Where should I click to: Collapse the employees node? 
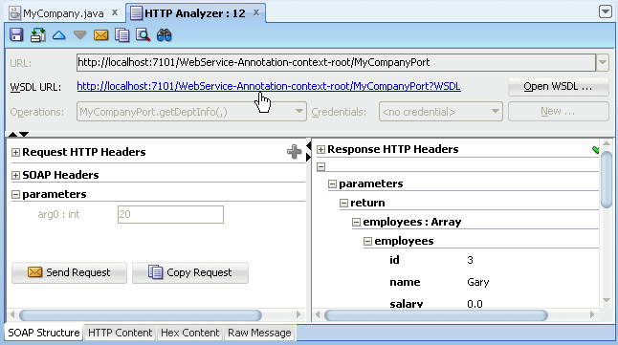(367, 242)
